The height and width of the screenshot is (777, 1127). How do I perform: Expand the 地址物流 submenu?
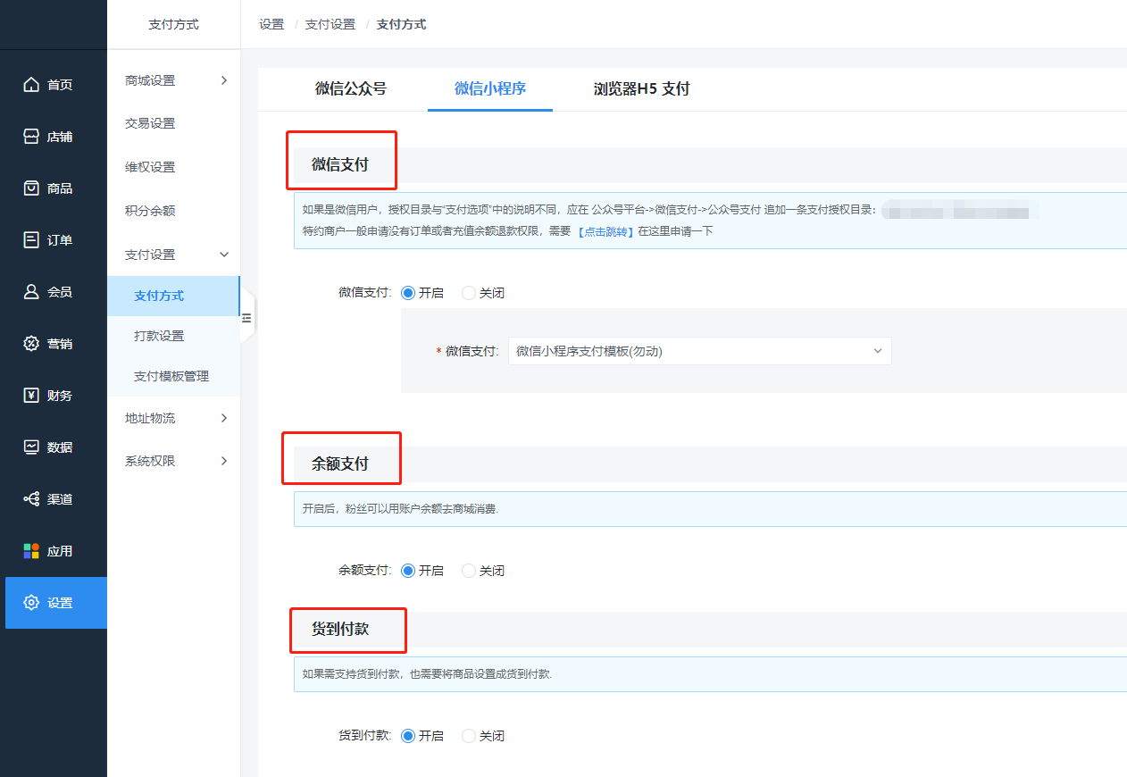174,418
